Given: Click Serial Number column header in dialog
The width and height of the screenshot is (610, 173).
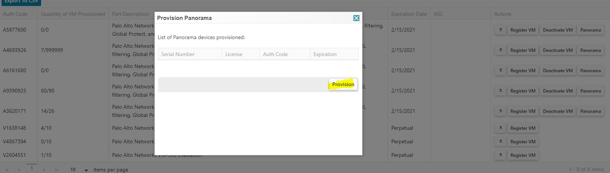Looking at the screenshot, I should click(178, 54).
